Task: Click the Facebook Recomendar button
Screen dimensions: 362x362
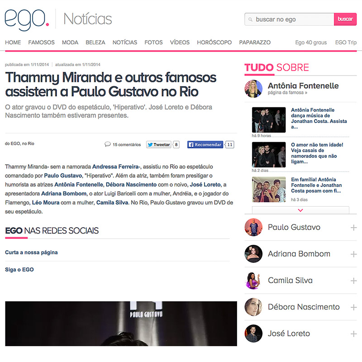Action: (205, 144)
